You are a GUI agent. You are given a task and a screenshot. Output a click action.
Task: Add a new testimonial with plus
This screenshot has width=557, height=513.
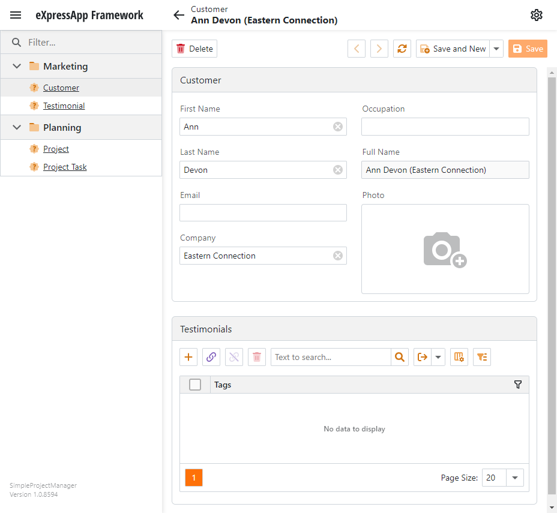point(188,357)
